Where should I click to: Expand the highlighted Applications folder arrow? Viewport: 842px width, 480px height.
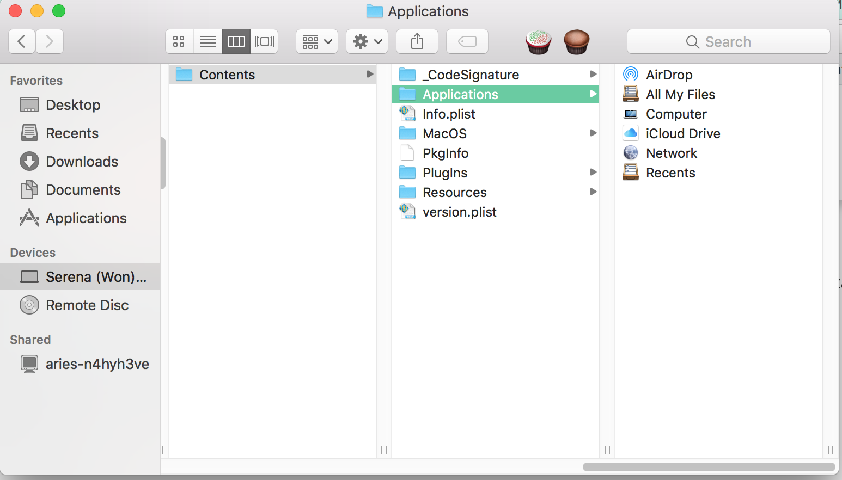tap(593, 94)
